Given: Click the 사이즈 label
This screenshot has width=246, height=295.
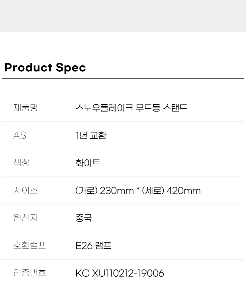Looking at the screenshot, I should point(25,190).
